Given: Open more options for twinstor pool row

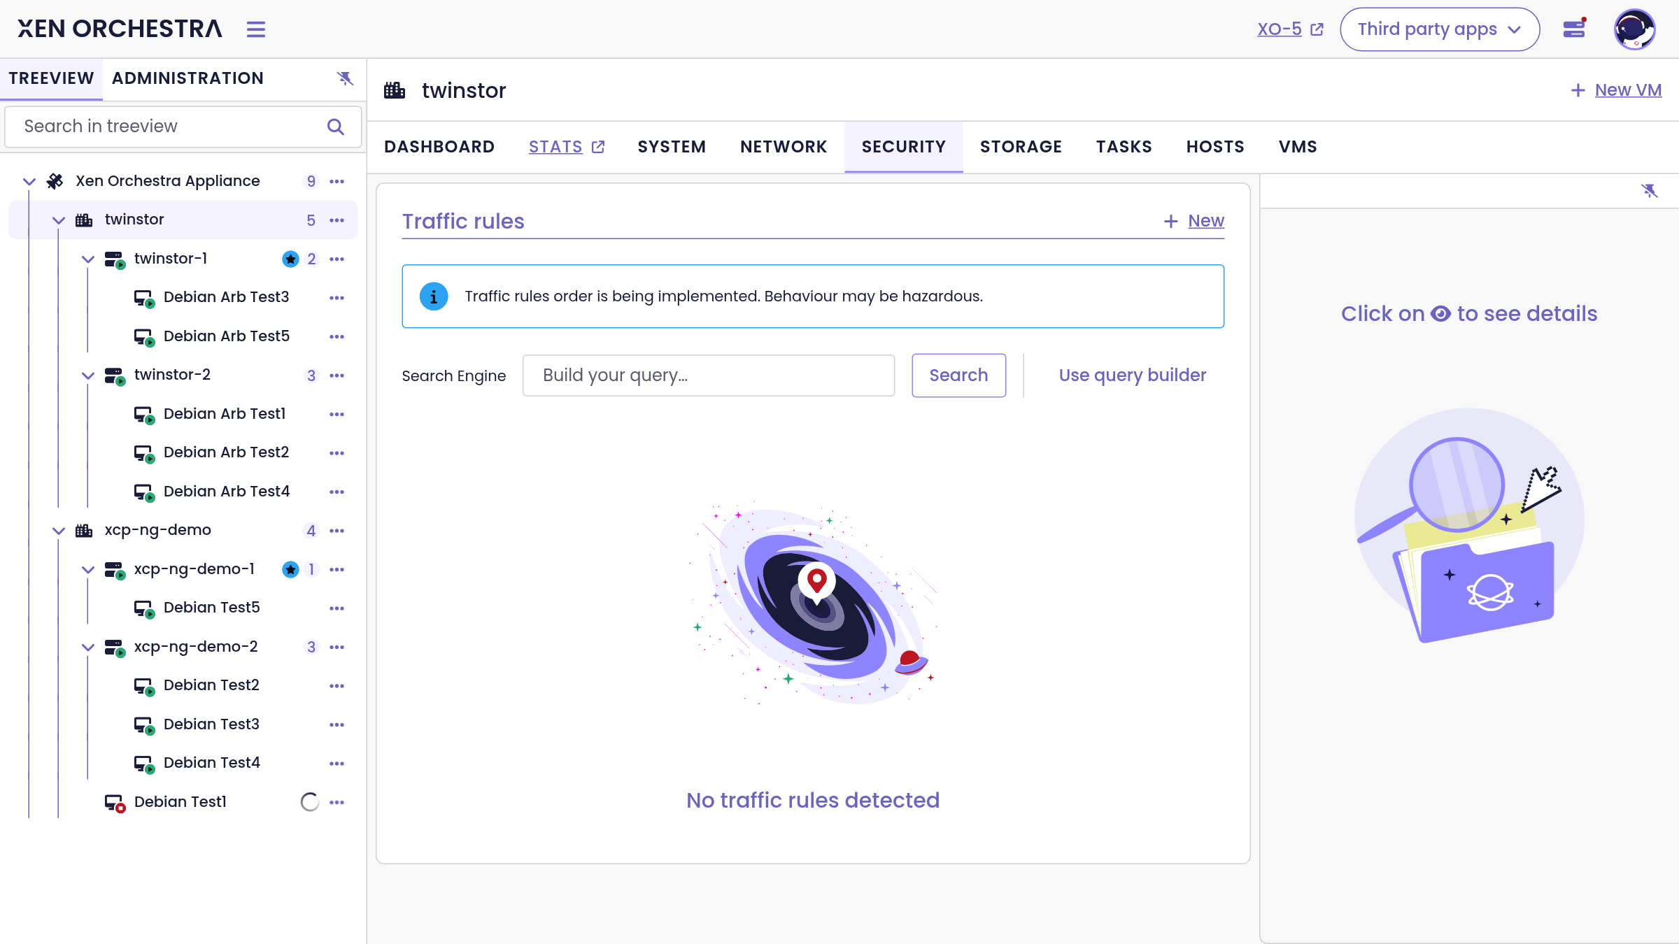Looking at the screenshot, I should pyautogui.click(x=337, y=220).
